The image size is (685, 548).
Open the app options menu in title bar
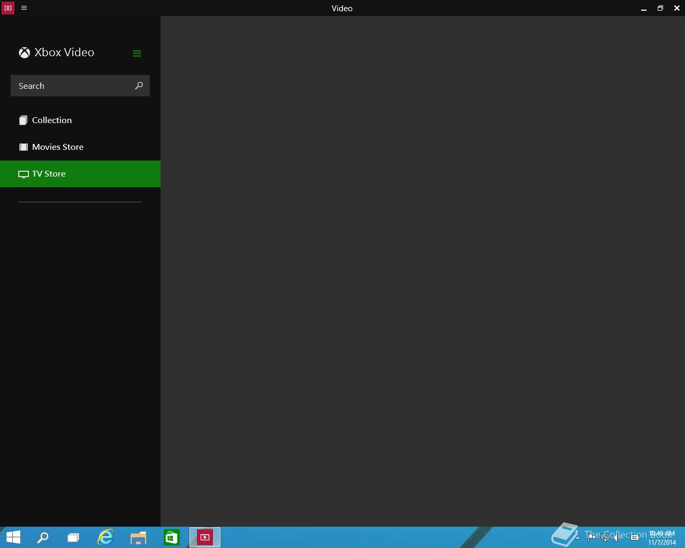(24, 8)
